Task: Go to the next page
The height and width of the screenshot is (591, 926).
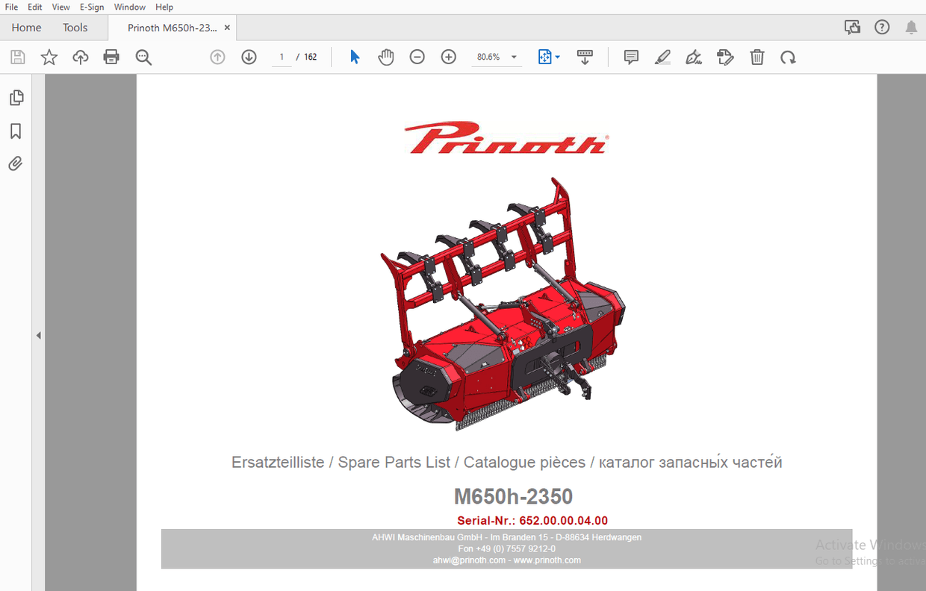Action: point(249,57)
